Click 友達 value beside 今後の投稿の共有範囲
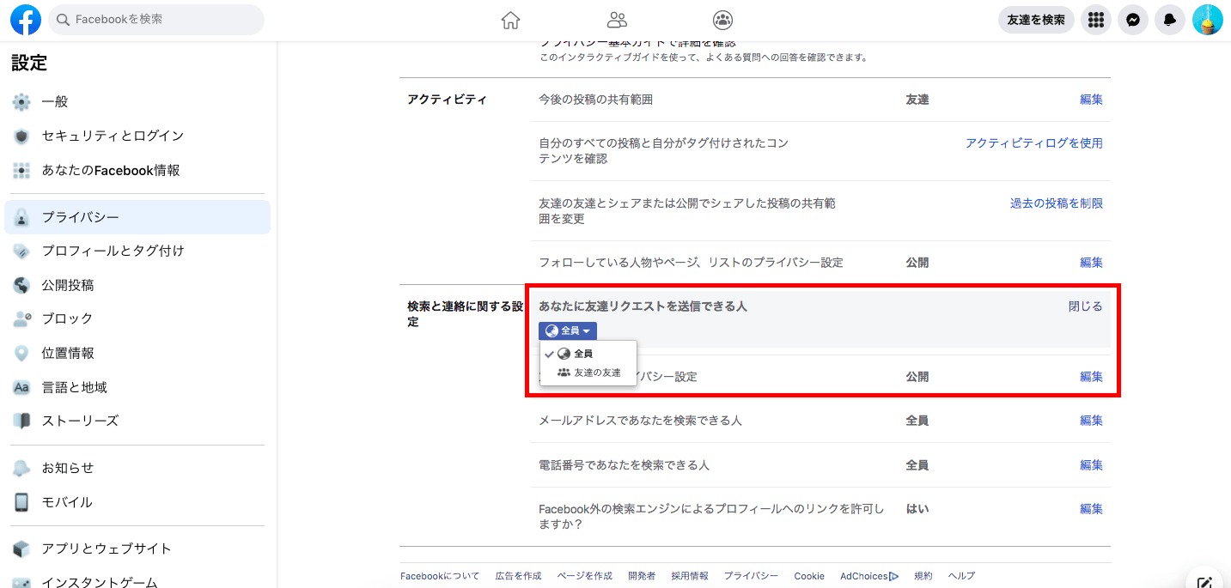The height and width of the screenshot is (588, 1231). 917,100
